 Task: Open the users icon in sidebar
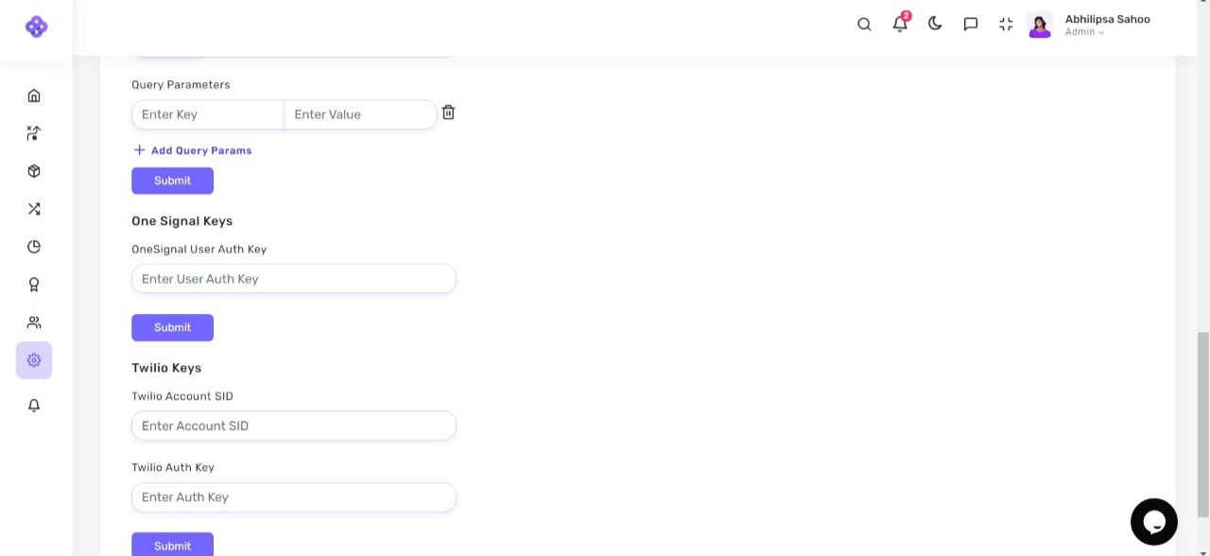click(x=34, y=322)
